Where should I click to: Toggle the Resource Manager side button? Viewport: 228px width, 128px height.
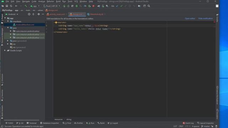[x=2, y=37]
